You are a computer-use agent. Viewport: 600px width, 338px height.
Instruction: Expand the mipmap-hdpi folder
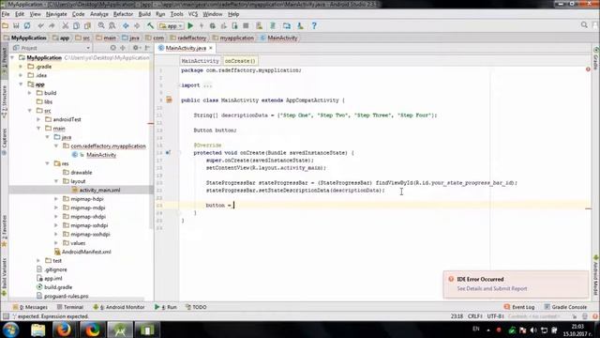click(56, 199)
